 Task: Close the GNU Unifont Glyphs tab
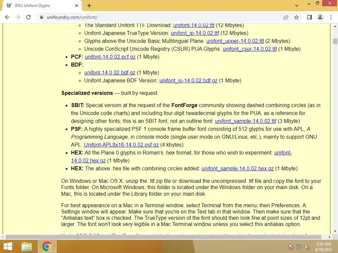point(77,6)
